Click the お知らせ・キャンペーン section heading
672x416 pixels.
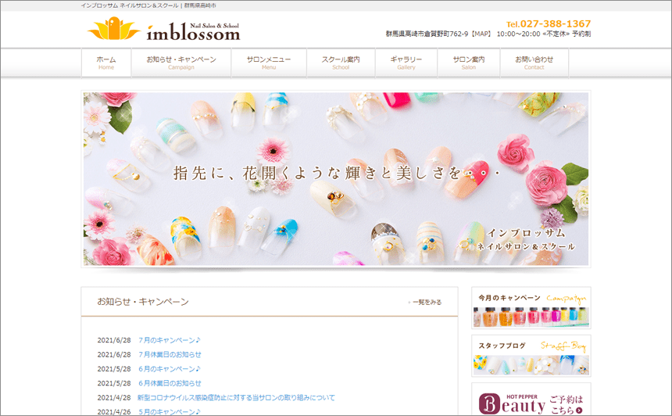[x=143, y=302]
